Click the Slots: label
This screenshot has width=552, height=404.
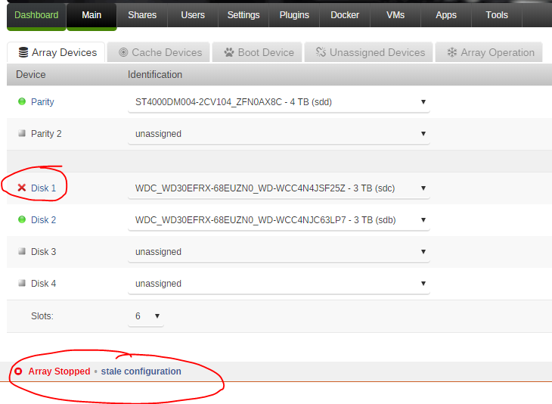point(42,316)
